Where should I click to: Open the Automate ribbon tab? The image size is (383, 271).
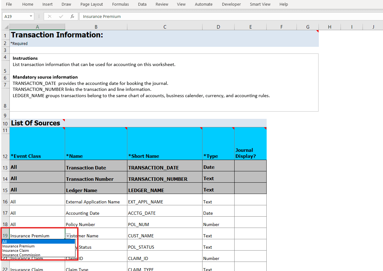click(203, 4)
